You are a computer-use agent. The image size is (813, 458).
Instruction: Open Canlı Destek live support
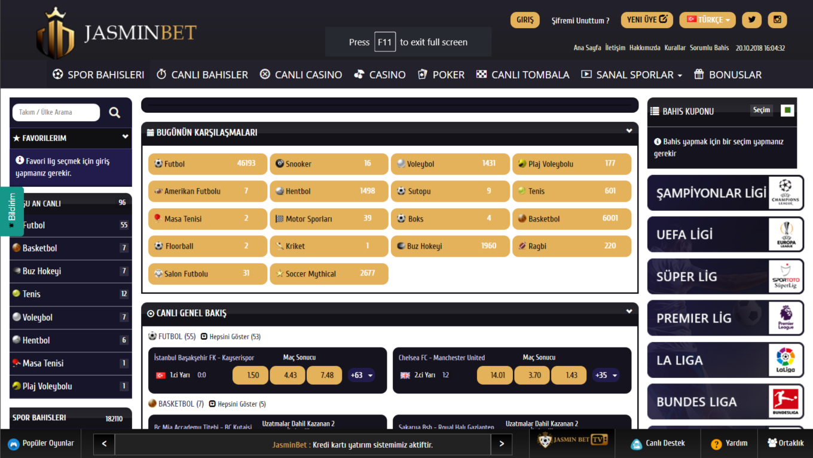(658, 444)
